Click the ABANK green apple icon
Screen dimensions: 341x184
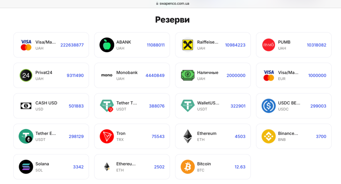[x=107, y=45]
